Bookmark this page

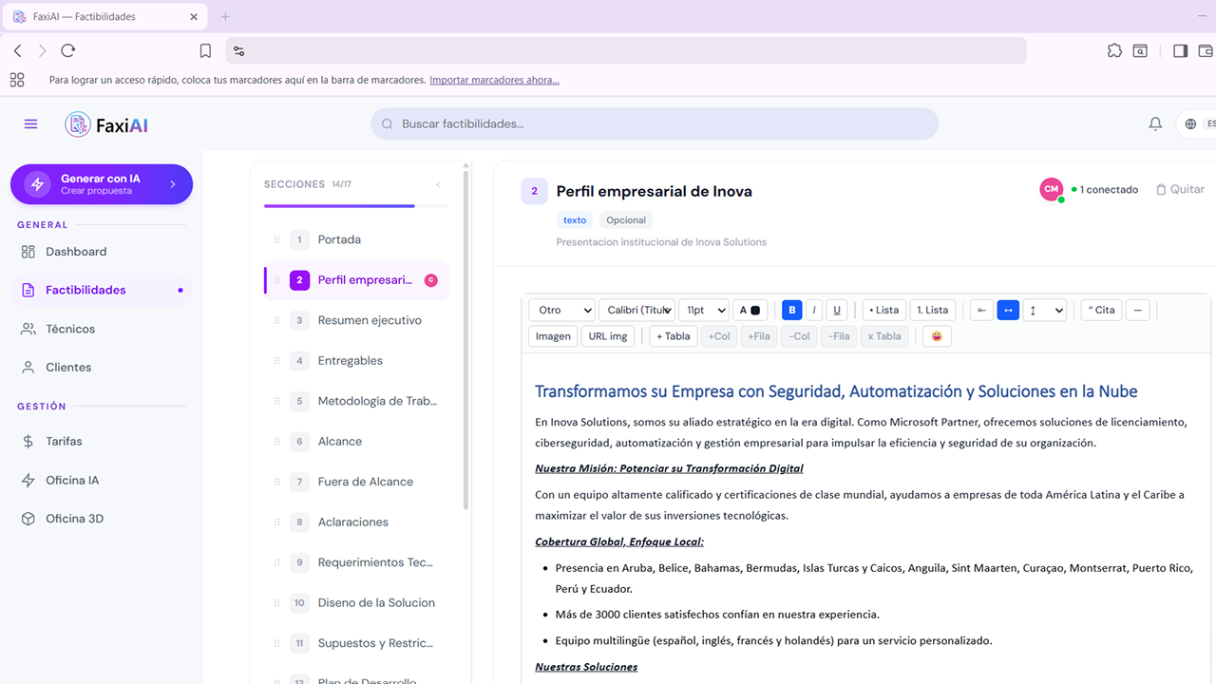(x=205, y=51)
